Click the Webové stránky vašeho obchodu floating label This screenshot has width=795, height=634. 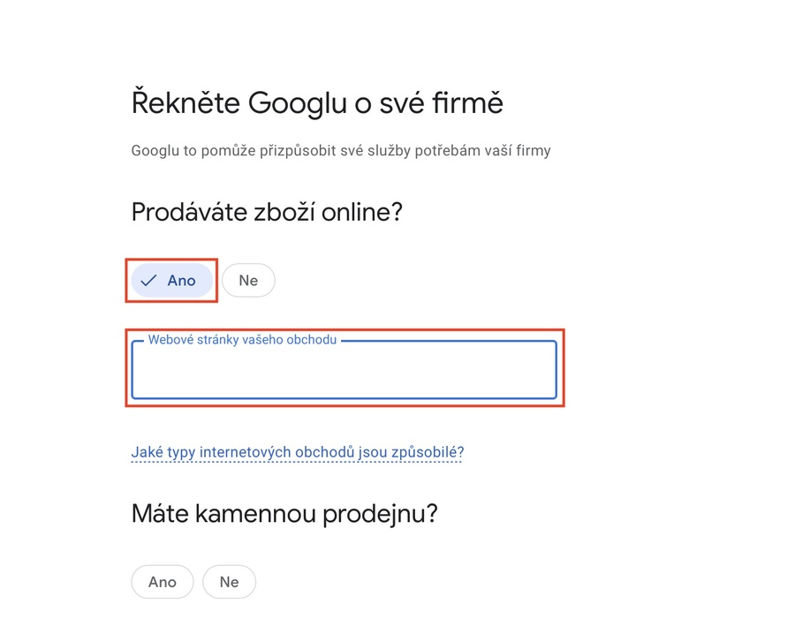click(x=242, y=340)
